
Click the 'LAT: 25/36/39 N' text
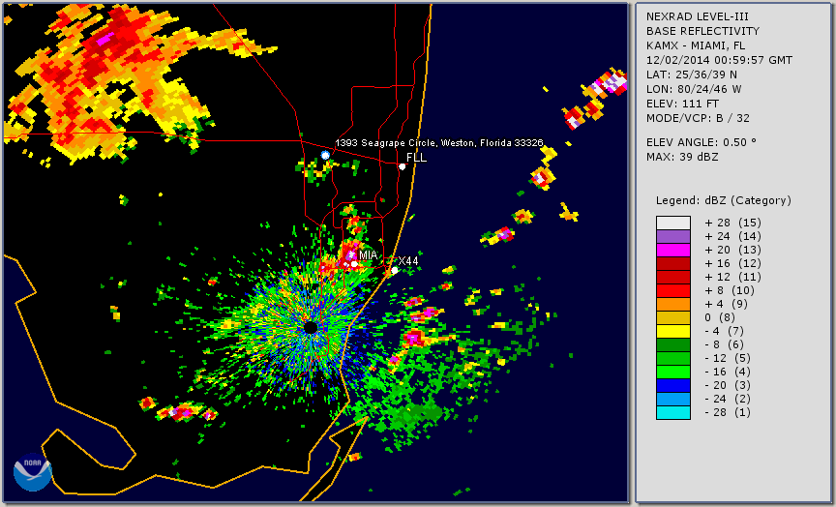point(692,75)
